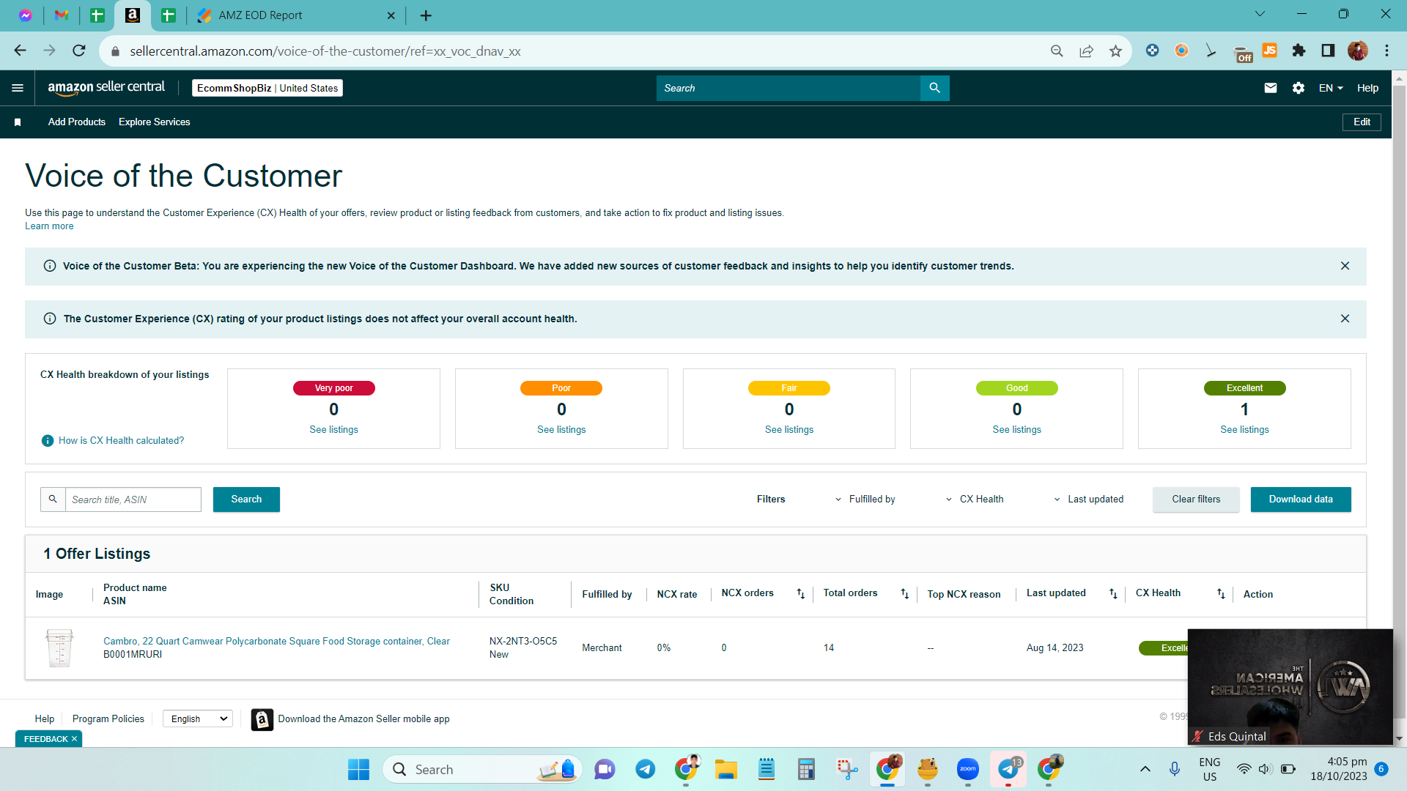
Task: Expand the CX Health filter dropdown
Action: pos(975,500)
